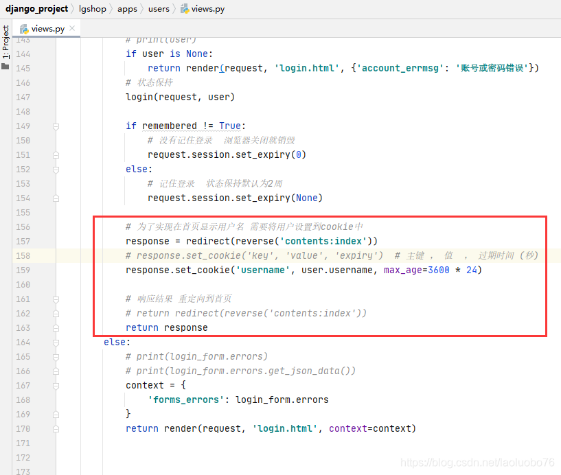Click 'request.session.set_expiry(None)' line
Image resolution: width=561 pixels, height=475 pixels.
click(235, 198)
